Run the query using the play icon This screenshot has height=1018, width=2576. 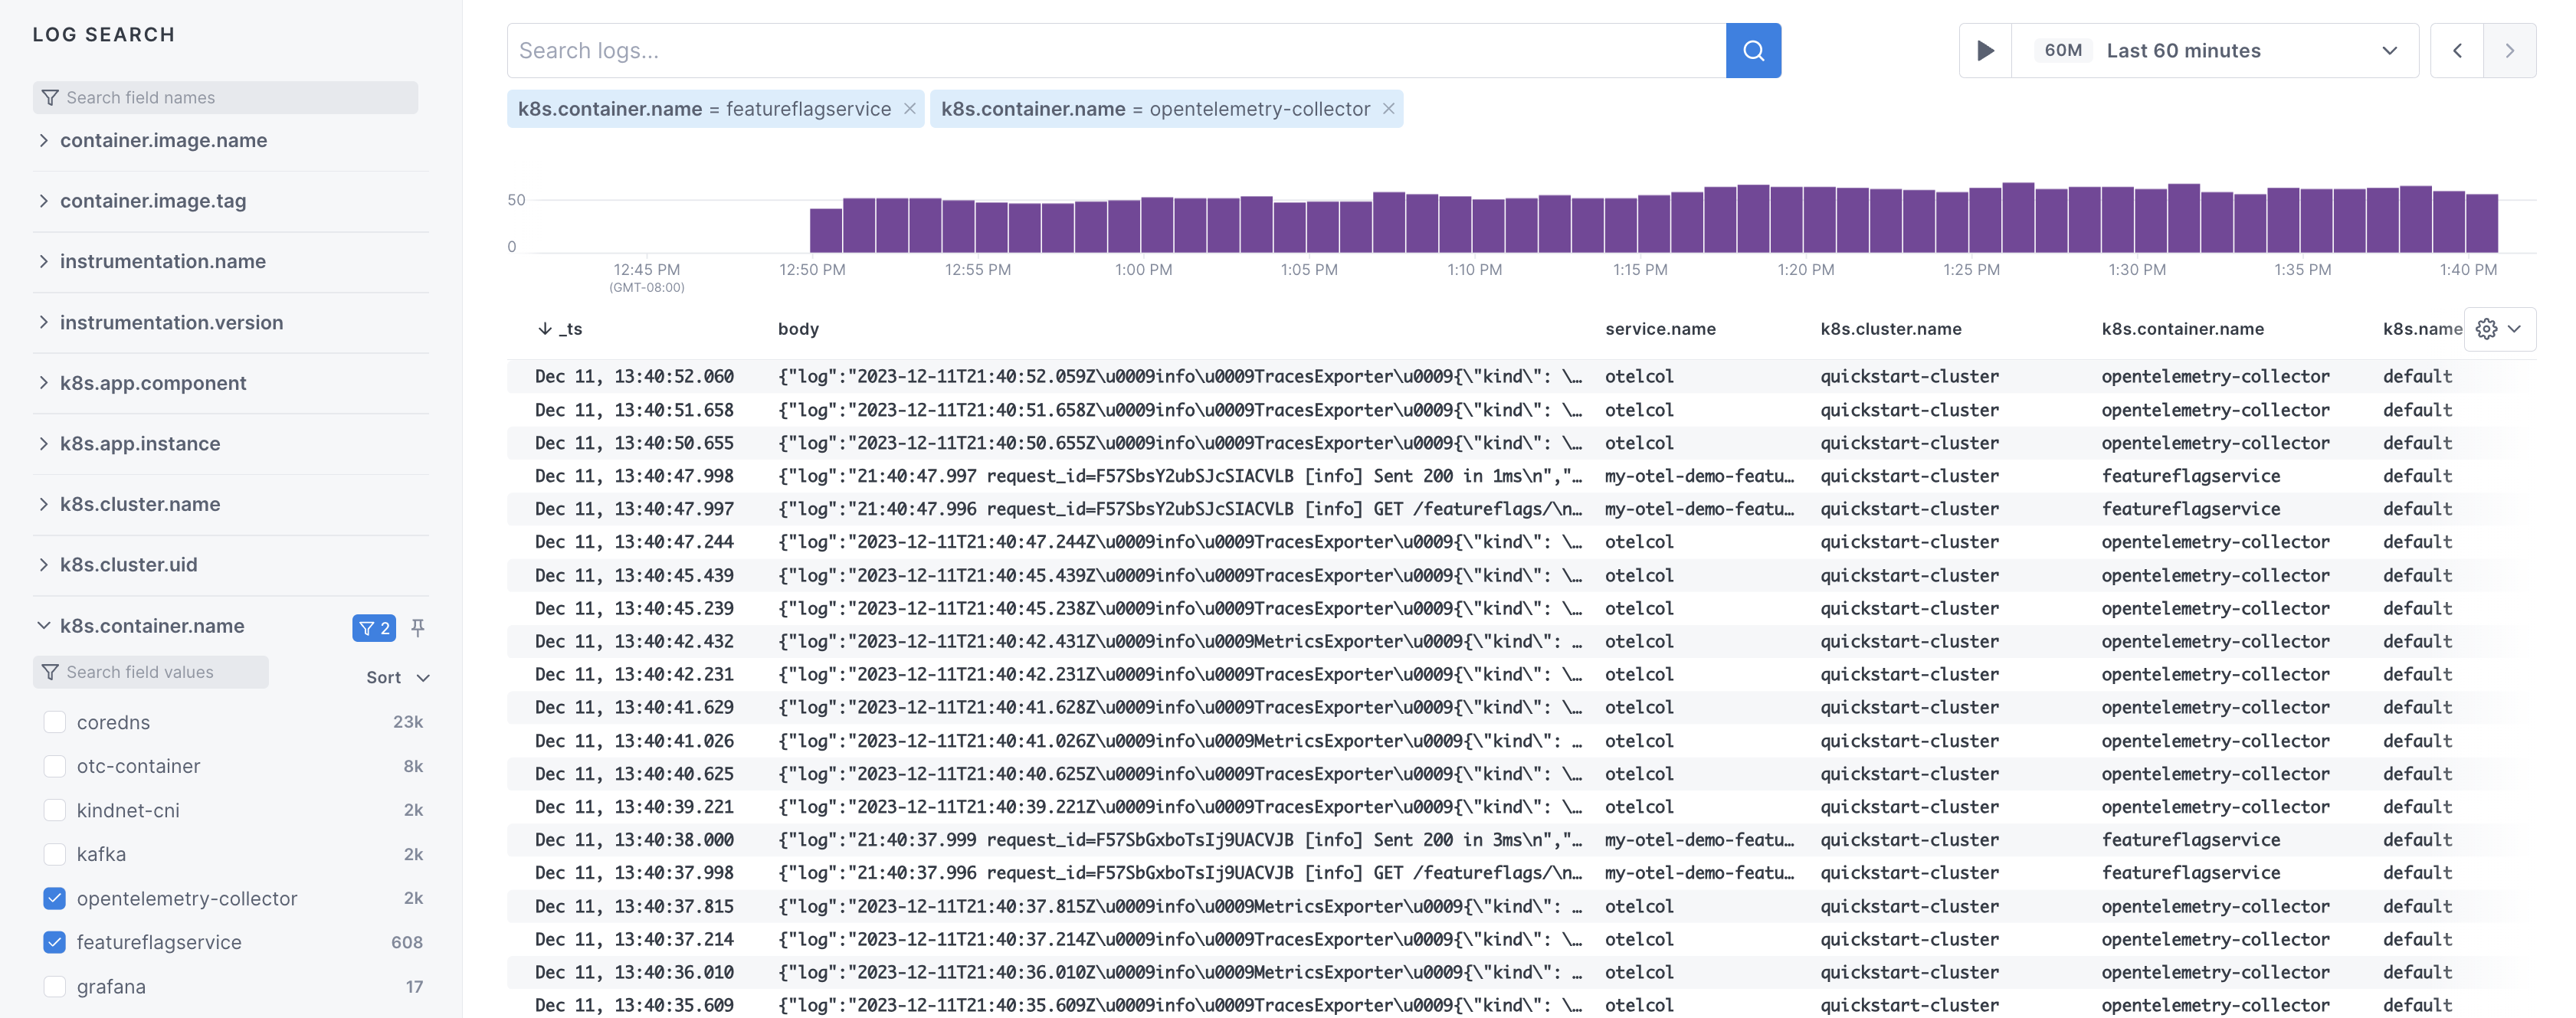click(1986, 50)
